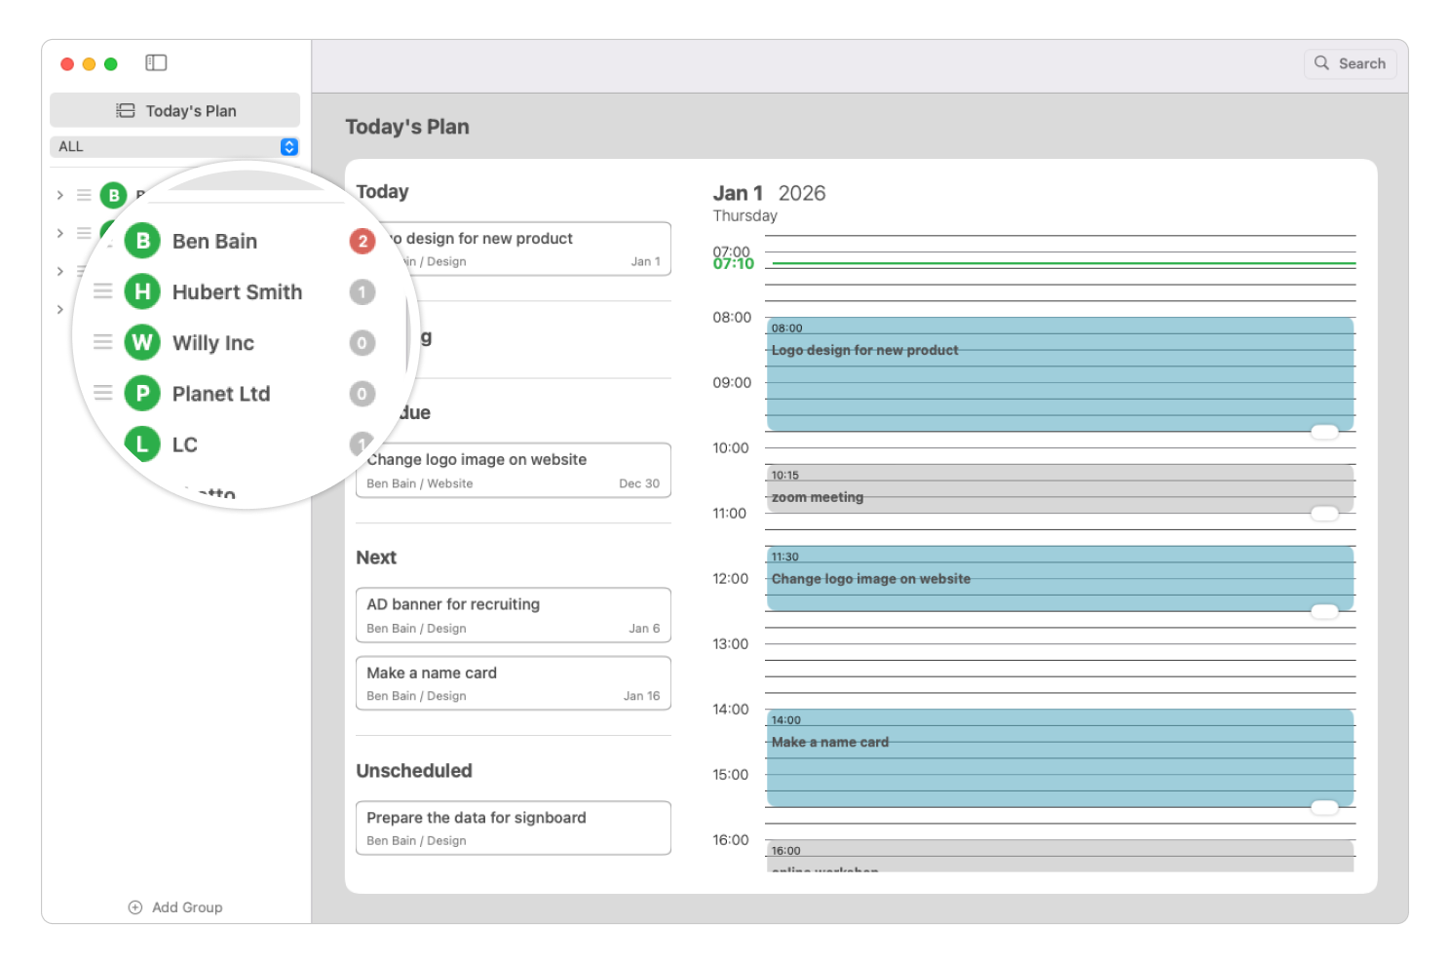Select the H avatar for Hubert Smith

(x=142, y=291)
